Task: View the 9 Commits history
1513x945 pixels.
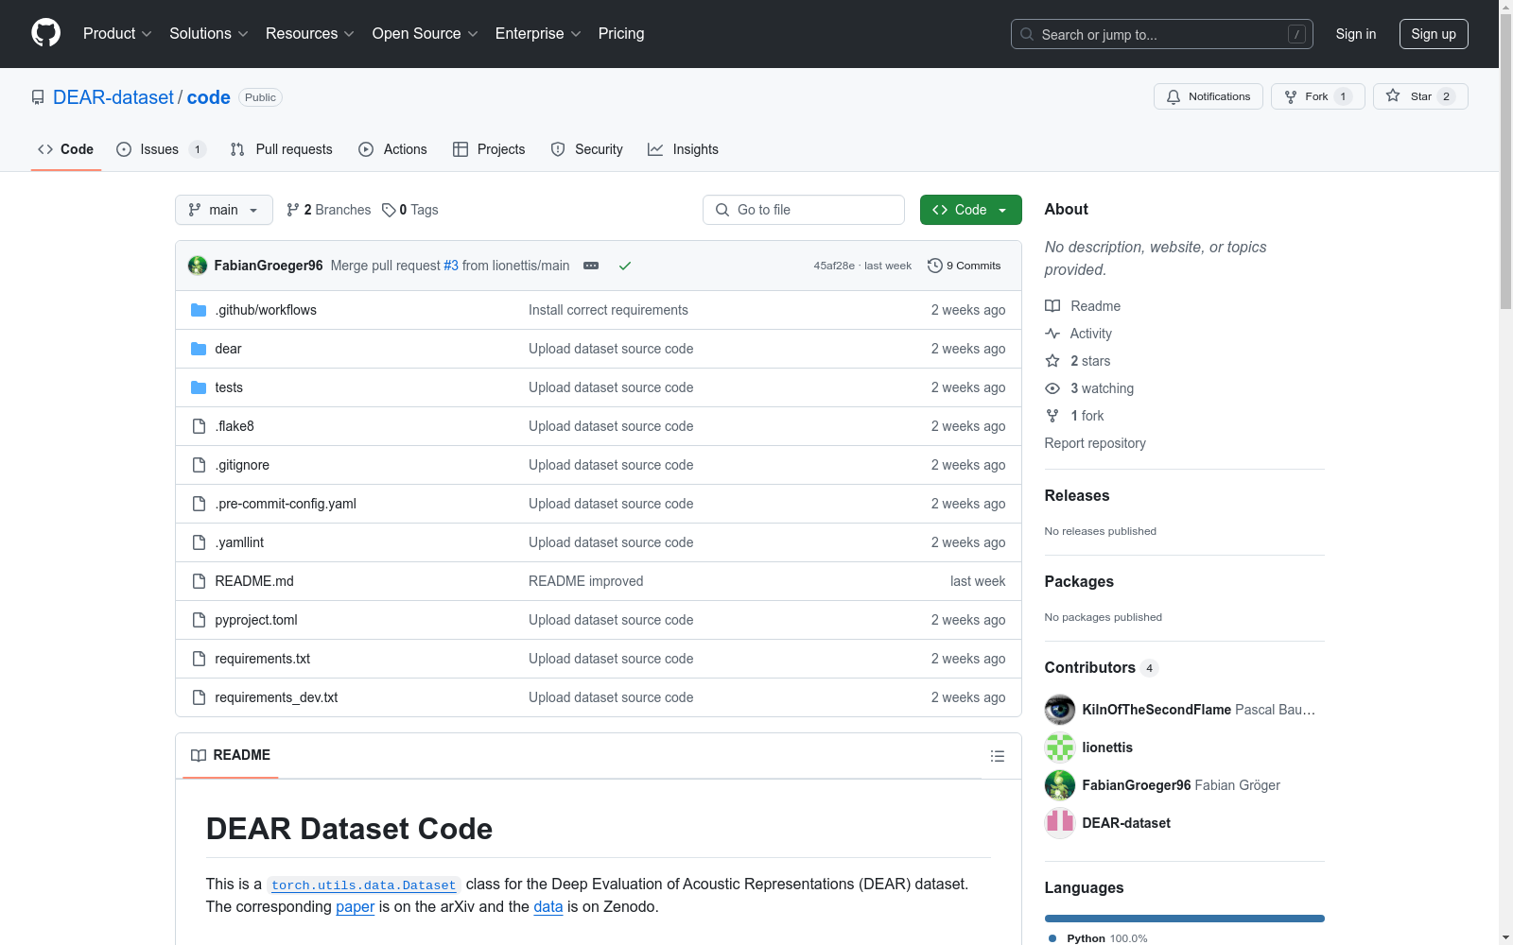Action: (965, 266)
